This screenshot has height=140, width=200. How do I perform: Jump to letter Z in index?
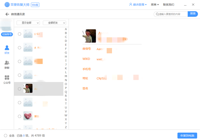(x=66, y=127)
